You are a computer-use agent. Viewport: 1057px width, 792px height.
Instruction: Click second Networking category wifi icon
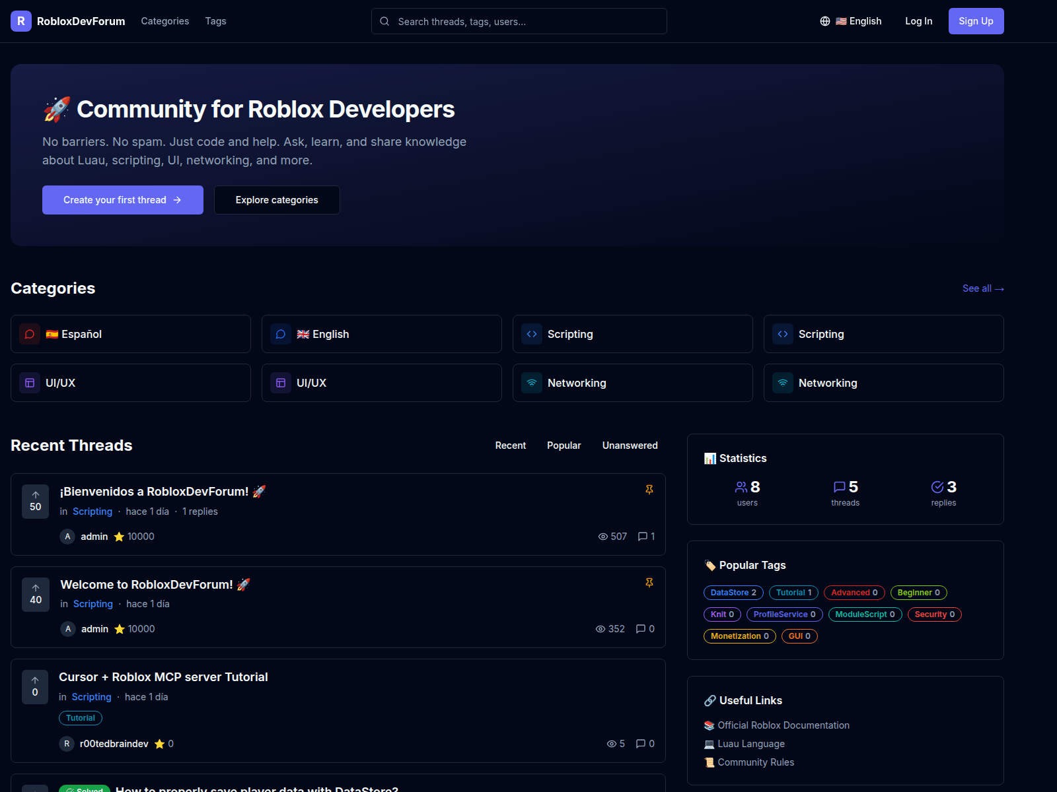pyautogui.click(x=783, y=383)
